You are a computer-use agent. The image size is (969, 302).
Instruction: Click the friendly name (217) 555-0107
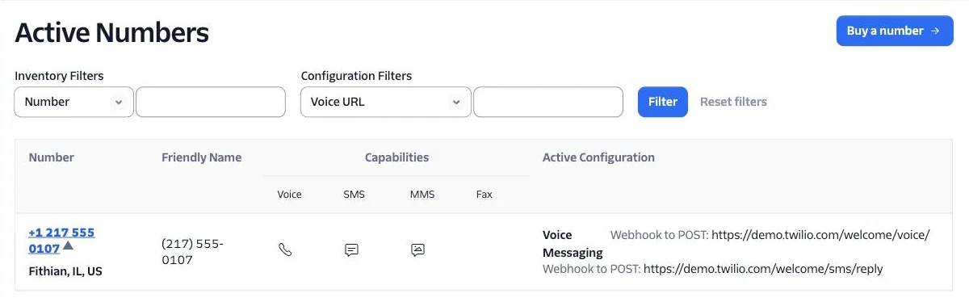192,251
